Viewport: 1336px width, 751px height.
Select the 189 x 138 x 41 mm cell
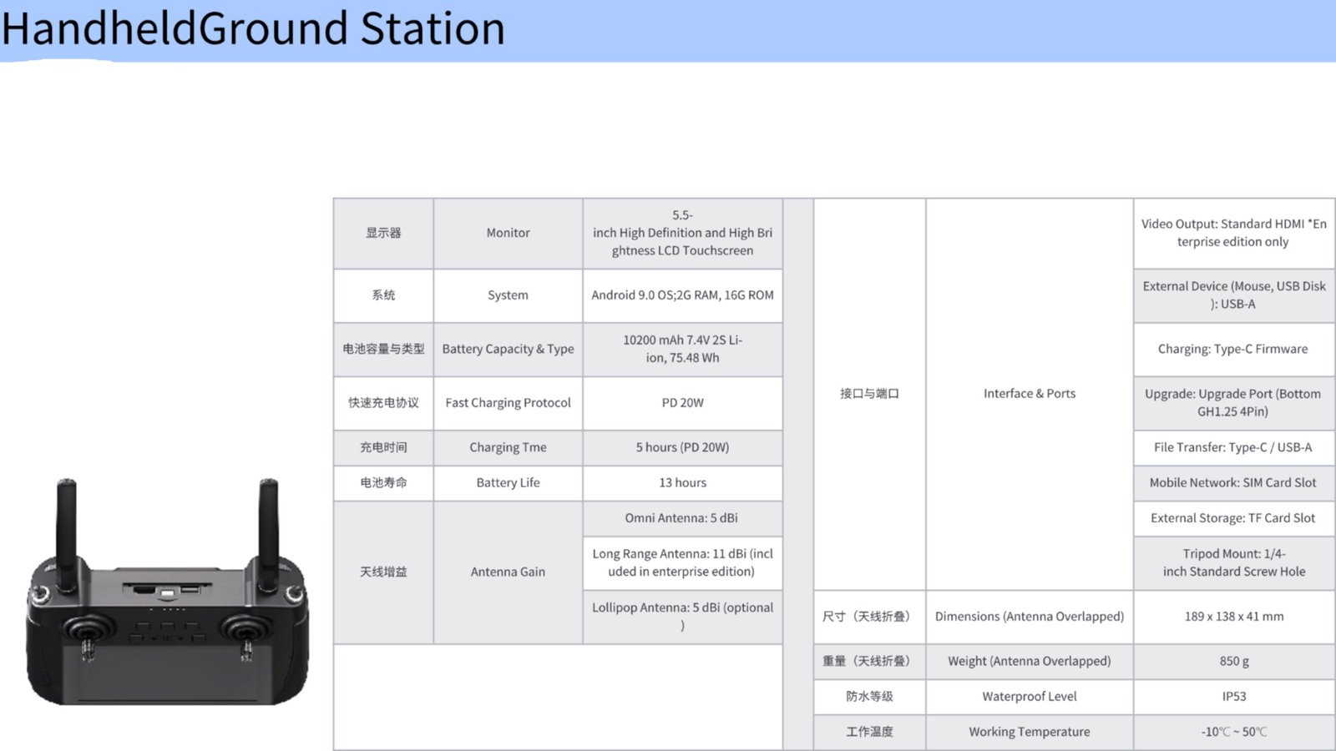[x=1233, y=617]
